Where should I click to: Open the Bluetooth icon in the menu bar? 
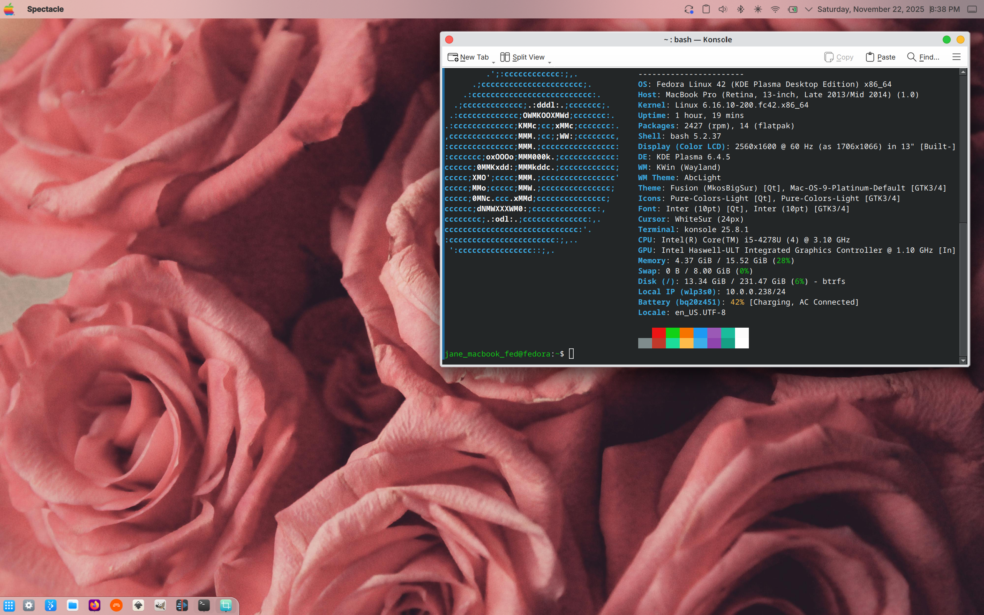click(x=740, y=9)
